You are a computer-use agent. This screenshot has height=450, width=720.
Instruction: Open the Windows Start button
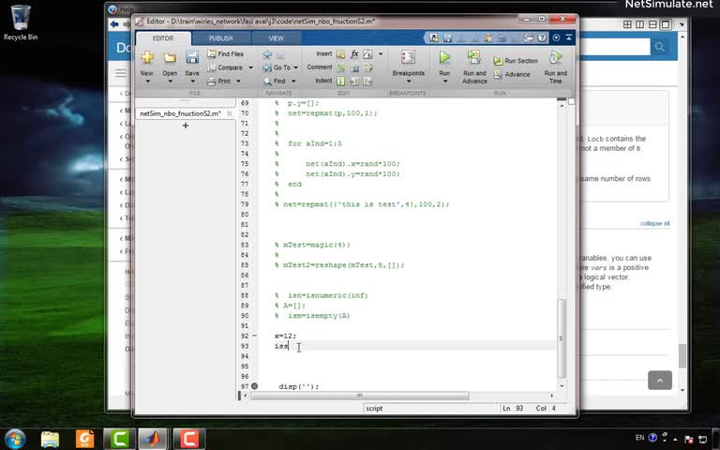tap(15, 439)
